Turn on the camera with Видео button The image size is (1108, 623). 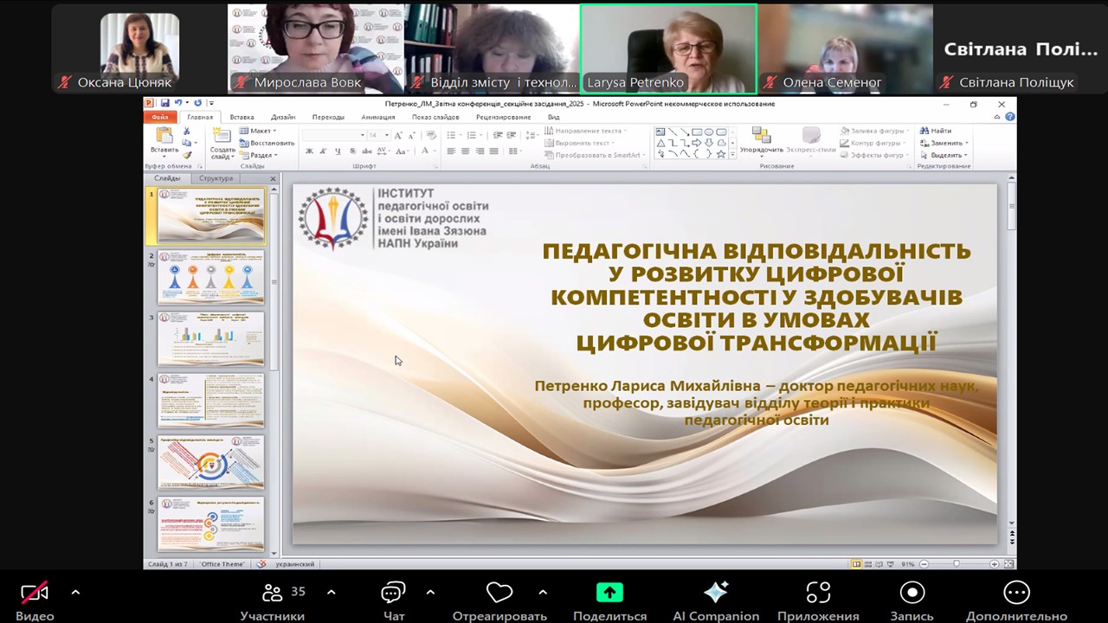point(35,594)
